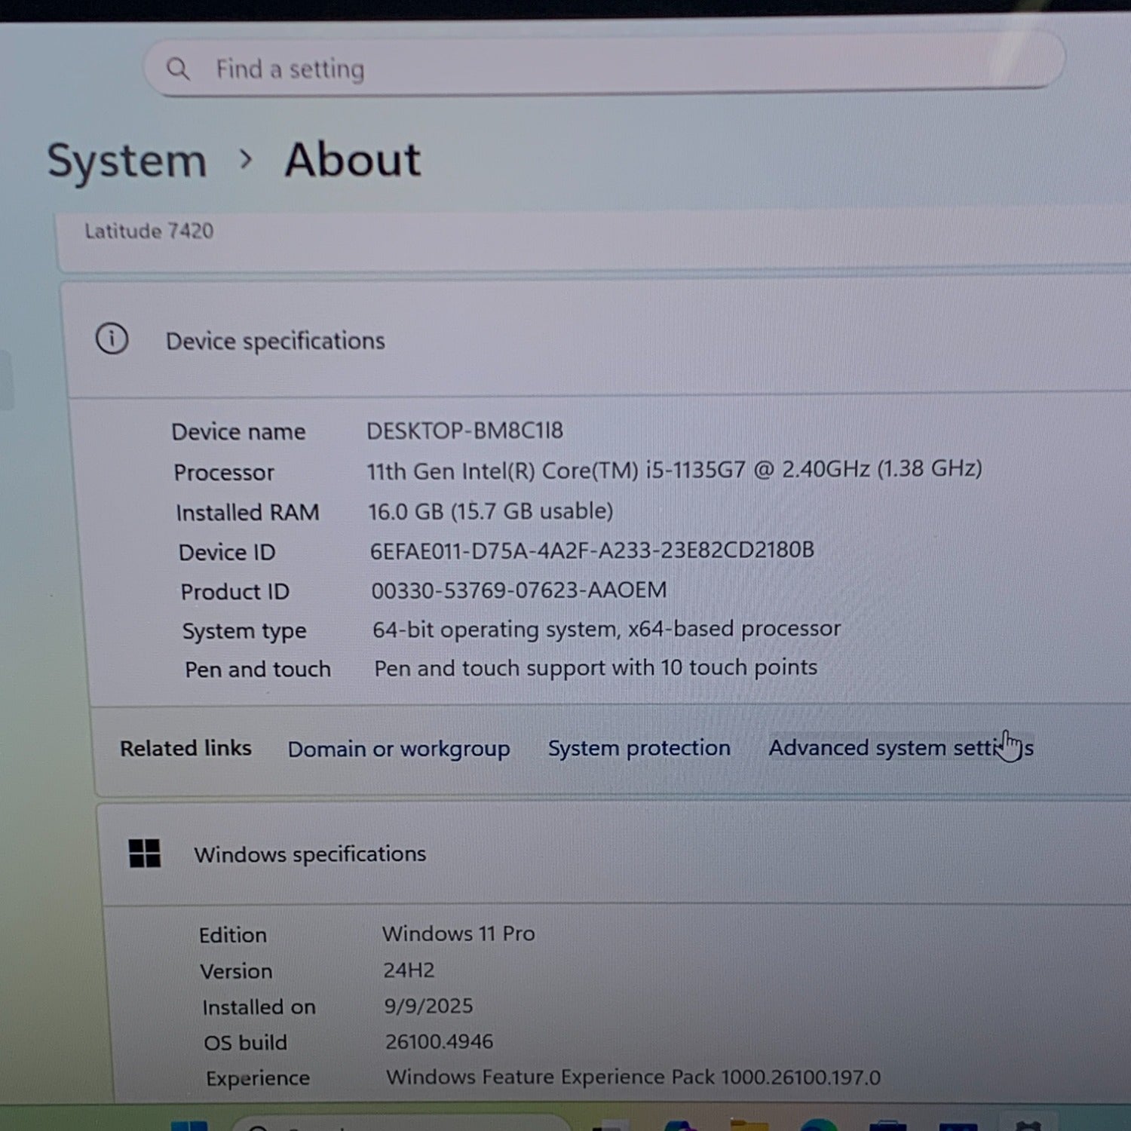The image size is (1131, 1131).
Task: Click the taskbar search box
Action: coord(400,1125)
